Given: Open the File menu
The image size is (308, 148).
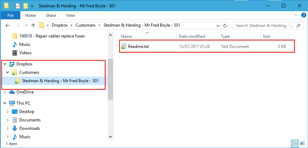Looking at the screenshot, I should pyautogui.click(x=10, y=15).
